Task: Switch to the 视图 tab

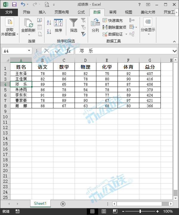Action: [x=129, y=12]
